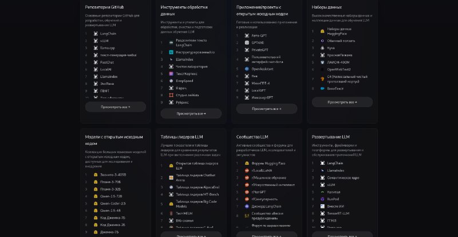Click Просмотреть все under Наборы данных

[342, 102]
